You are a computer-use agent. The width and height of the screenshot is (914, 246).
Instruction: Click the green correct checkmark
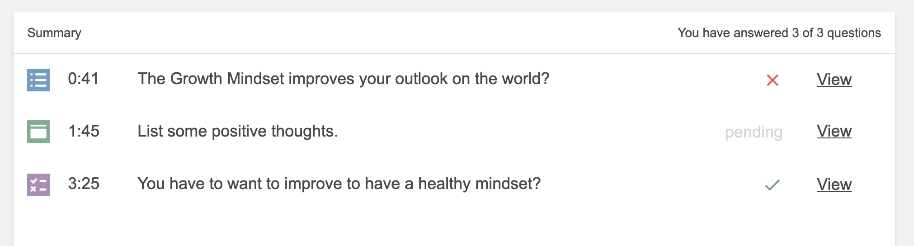(x=772, y=185)
